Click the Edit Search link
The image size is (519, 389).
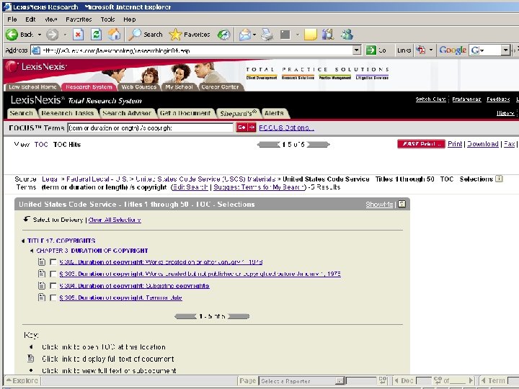click(x=190, y=187)
